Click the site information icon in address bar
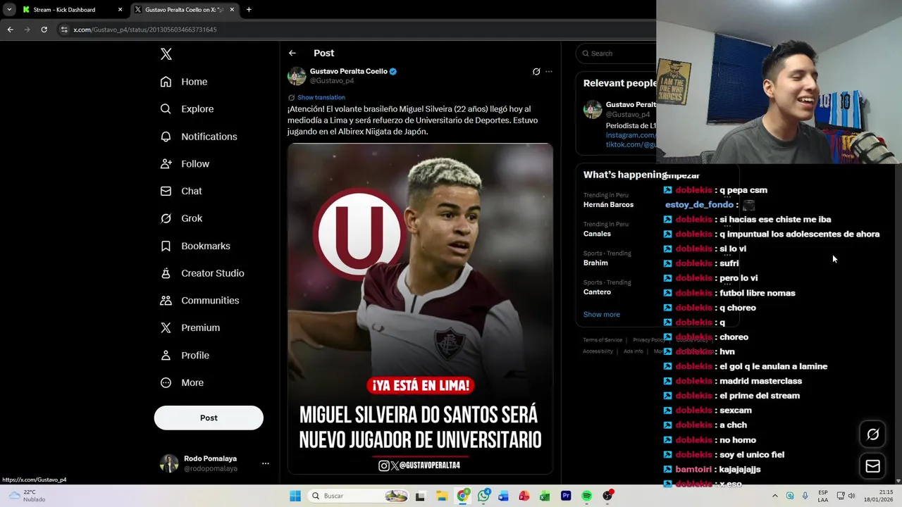This screenshot has height=507, width=902. pos(65,30)
